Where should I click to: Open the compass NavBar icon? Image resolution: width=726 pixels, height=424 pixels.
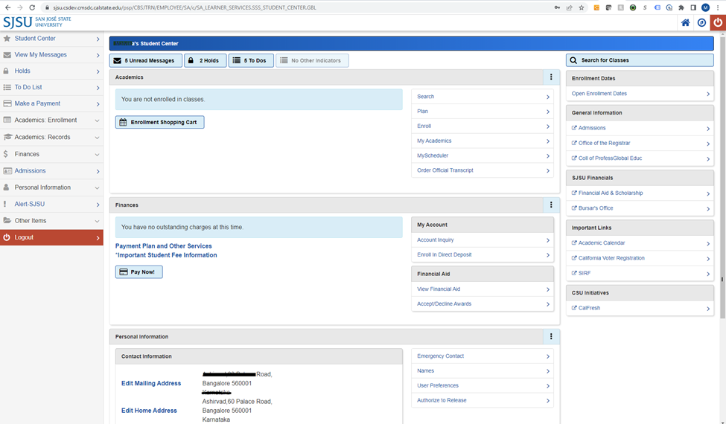(701, 22)
